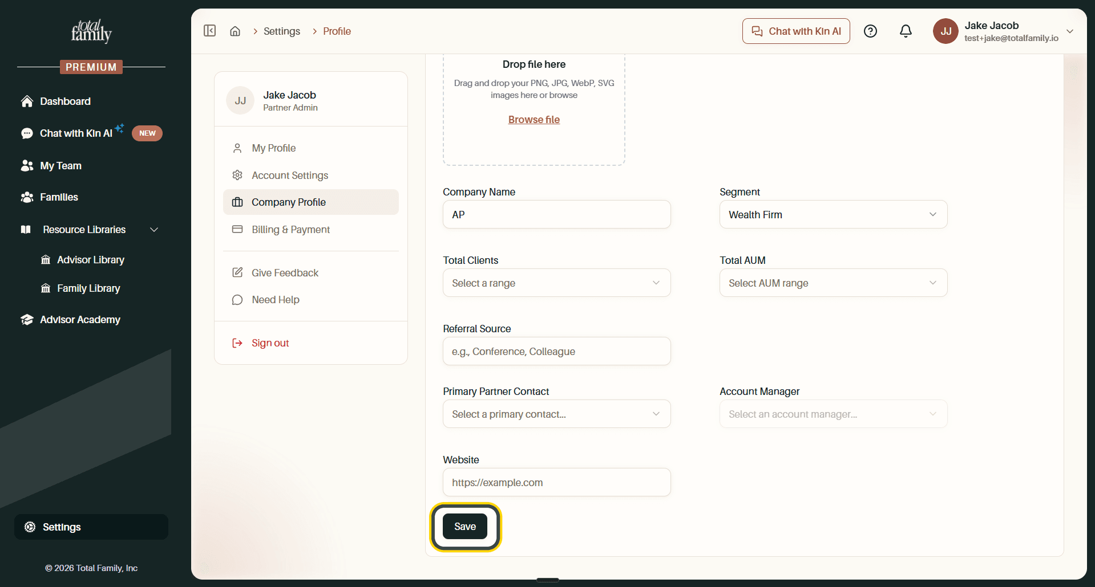The width and height of the screenshot is (1095, 587).
Task: Click the NEW badge next to Kin AI
Action: tap(147, 133)
